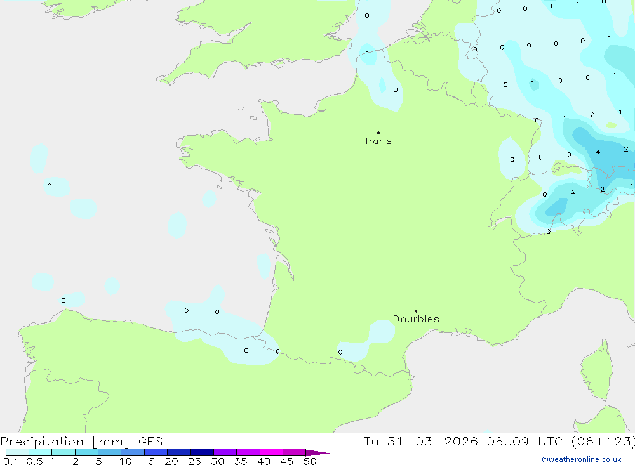Viewport: 635px width, 465px height.
Task: Click the 4 mm precipitation value on the map
Action: coord(598,152)
